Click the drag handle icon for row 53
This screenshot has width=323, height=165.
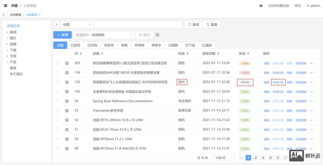(67, 111)
